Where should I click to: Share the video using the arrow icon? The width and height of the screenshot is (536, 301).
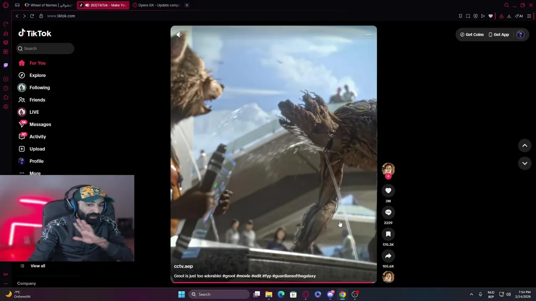(388, 256)
